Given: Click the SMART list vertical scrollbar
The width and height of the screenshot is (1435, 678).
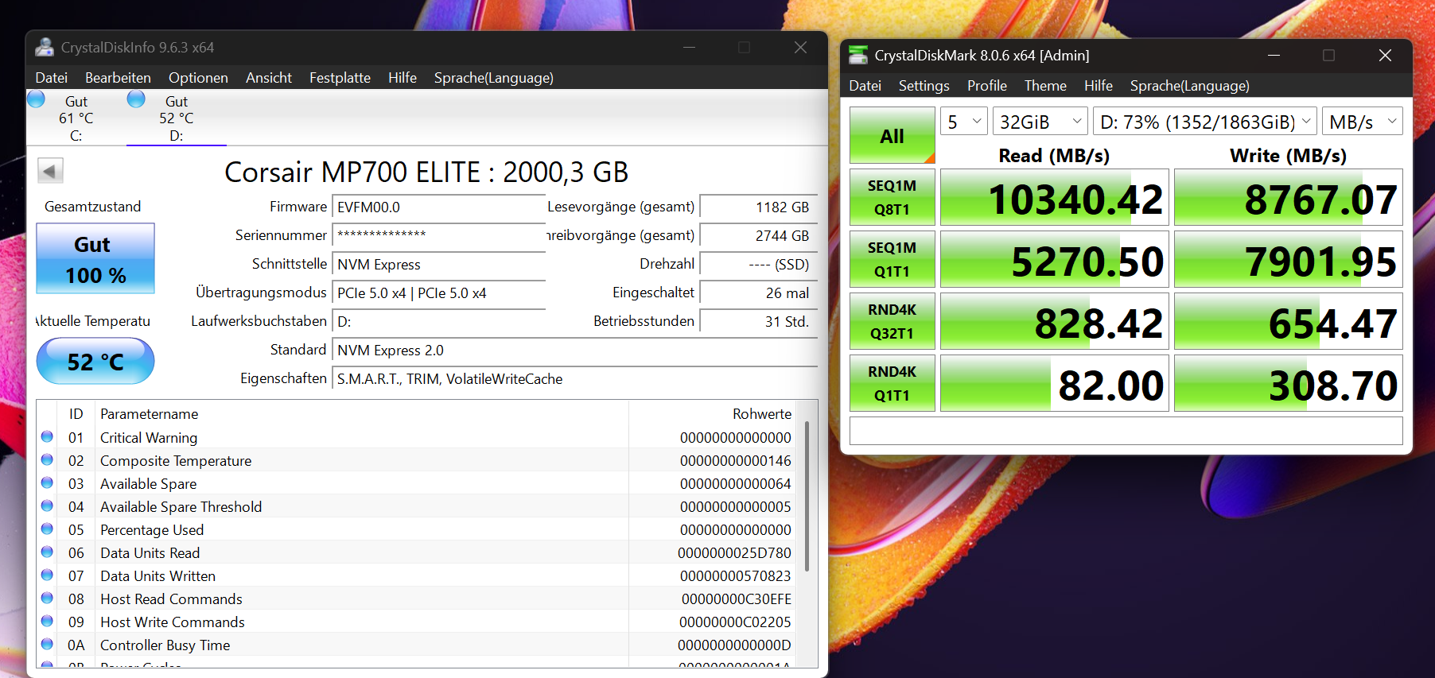Looking at the screenshot, I should pyautogui.click(x=807, y=496).
